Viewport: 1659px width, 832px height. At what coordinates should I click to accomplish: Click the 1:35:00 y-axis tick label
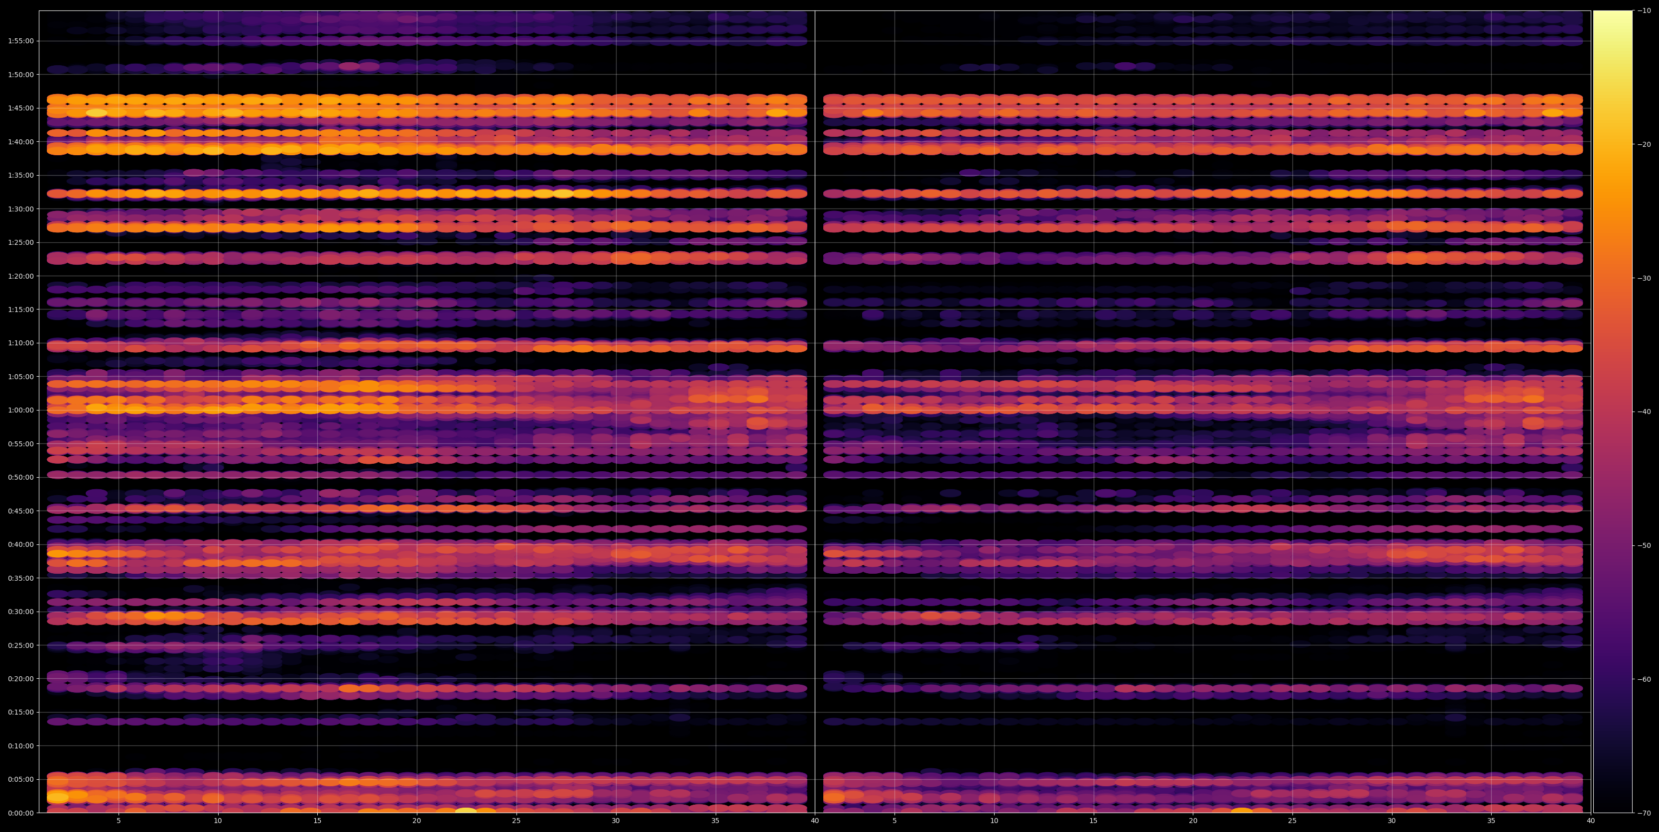pos(20,175)
